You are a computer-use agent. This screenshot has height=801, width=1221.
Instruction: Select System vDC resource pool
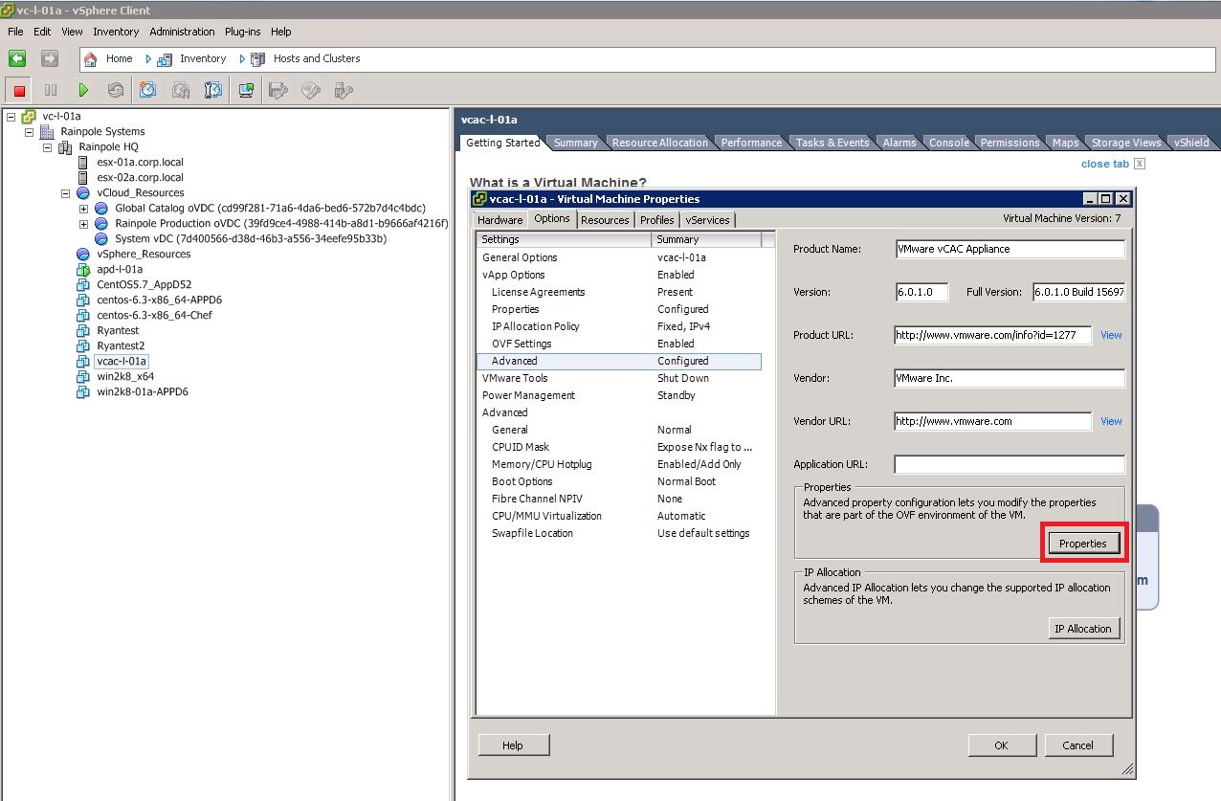(x=250, y=239)
